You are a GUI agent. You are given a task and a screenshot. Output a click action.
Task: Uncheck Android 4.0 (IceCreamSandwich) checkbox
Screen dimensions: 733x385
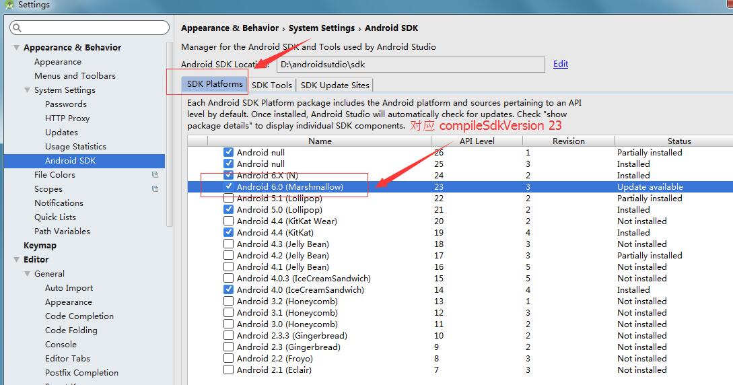click(x=228, y=289)
